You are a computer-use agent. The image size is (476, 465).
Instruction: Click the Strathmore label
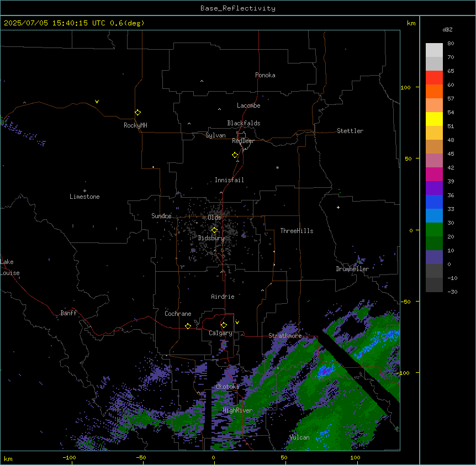pyautogui.click(x=285, y=336)
